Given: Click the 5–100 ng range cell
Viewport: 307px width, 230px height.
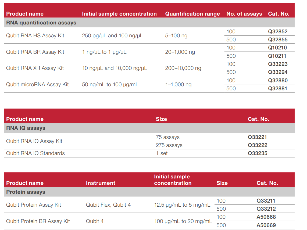Looking at the screenshot, I should 176,36.
